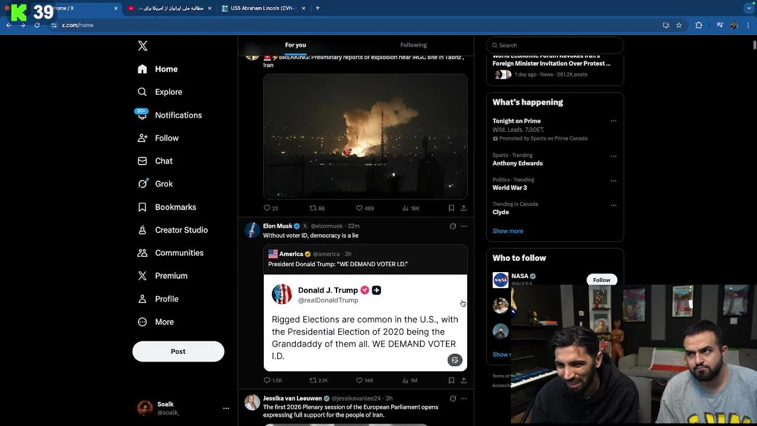Image resolution: width=757 pixels, height=426 pixels.
Task: Open options for Clyde trend
Action: (x=613, y=205)
